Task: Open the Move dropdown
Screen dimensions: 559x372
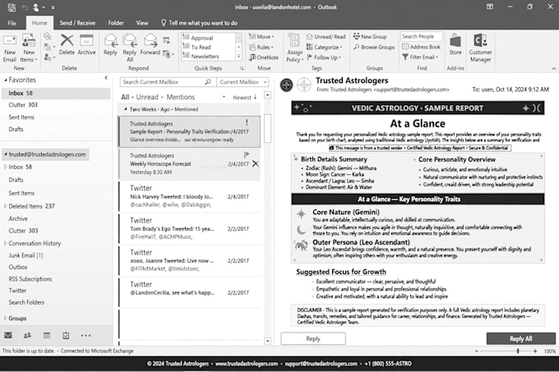Action: pyautogui.click(x=261, y=36)
